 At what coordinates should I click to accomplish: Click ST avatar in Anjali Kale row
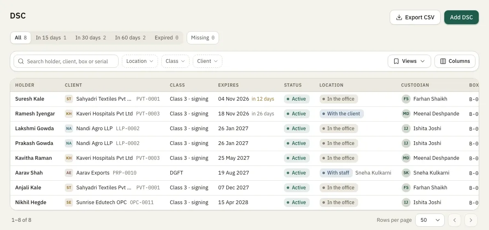click(69, 188)
